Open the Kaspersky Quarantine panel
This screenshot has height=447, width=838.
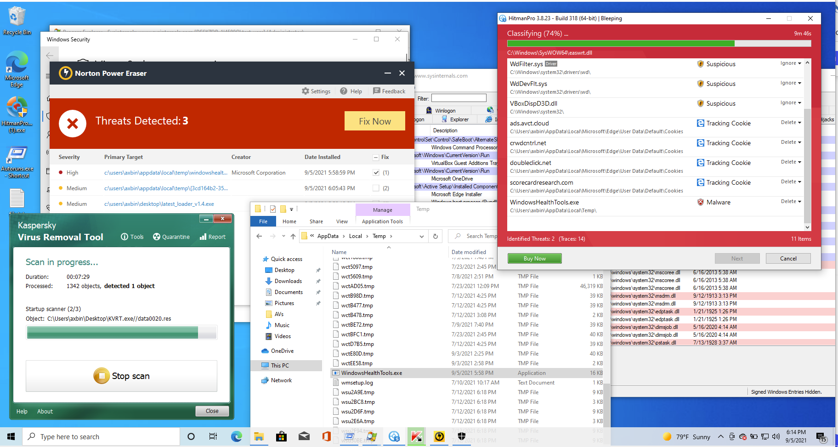pyautogui.click(x=171, y=237)
